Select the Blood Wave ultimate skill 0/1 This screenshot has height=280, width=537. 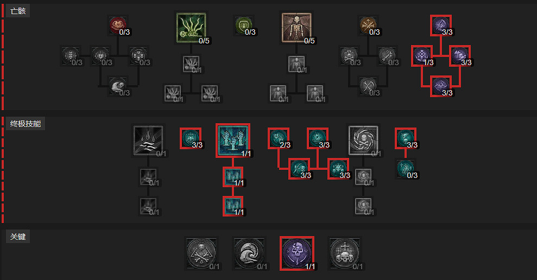click(148, 141)
